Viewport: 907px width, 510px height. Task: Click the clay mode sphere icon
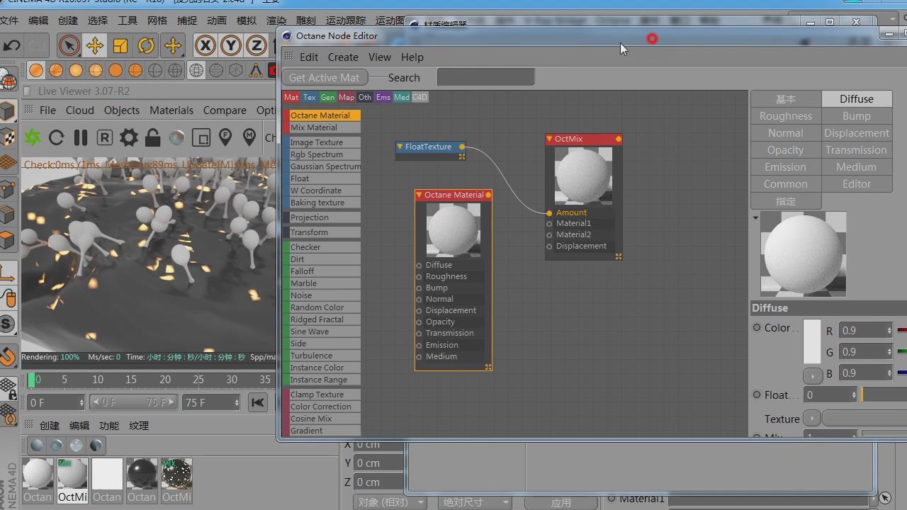176,137
